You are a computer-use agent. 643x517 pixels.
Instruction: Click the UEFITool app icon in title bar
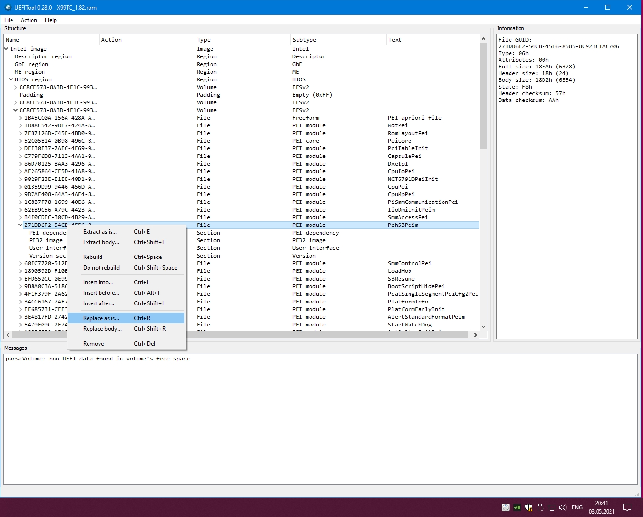(x=8, y=8)
